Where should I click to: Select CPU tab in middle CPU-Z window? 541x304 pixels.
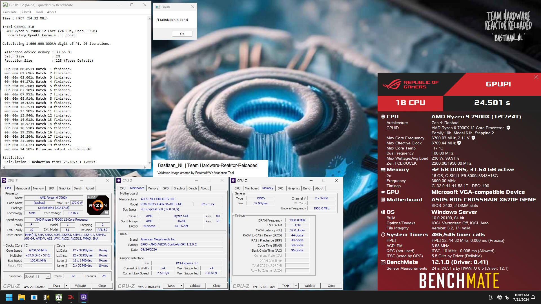click(x=123, y=188)
